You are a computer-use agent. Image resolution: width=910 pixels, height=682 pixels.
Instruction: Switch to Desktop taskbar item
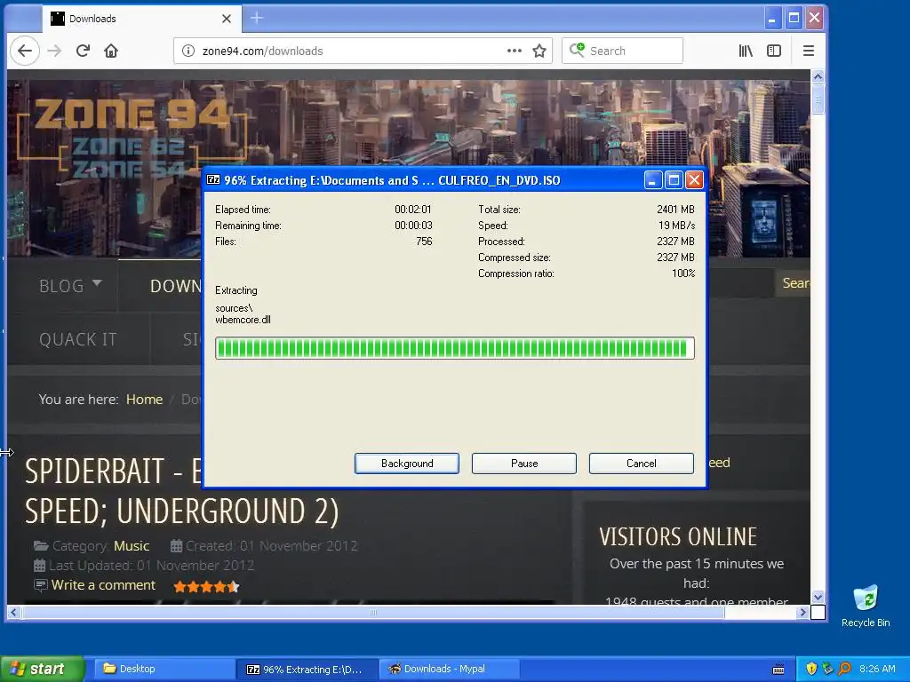[x=163, y=669]
